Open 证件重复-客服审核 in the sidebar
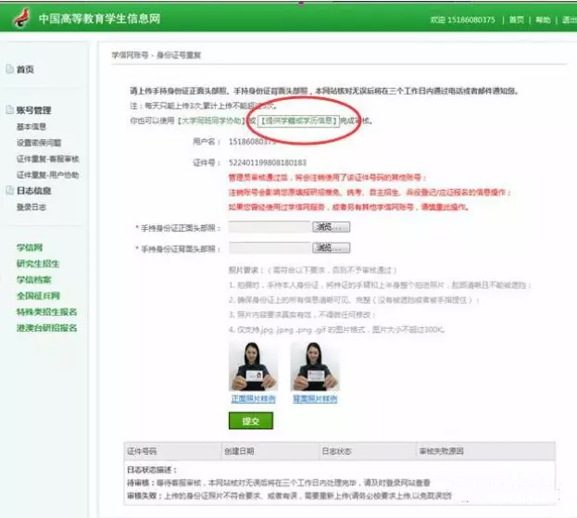Viewport: 577px width, 518px height. click(x=47, y=158)
